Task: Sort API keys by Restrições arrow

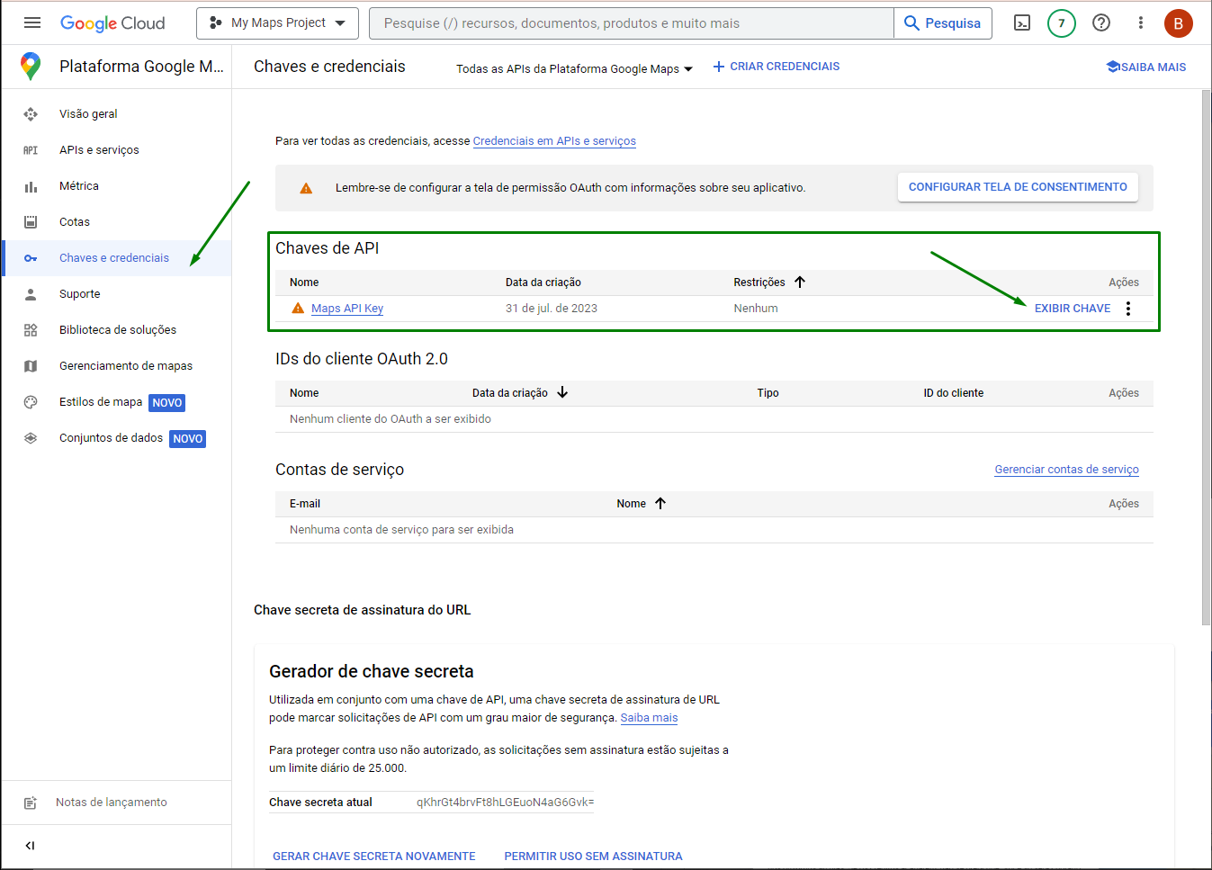Action: pyautogui.click(x=800, y=283)
